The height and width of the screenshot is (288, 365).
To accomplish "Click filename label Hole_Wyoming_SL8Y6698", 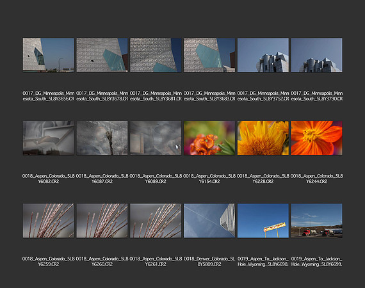I will [263, 262].
